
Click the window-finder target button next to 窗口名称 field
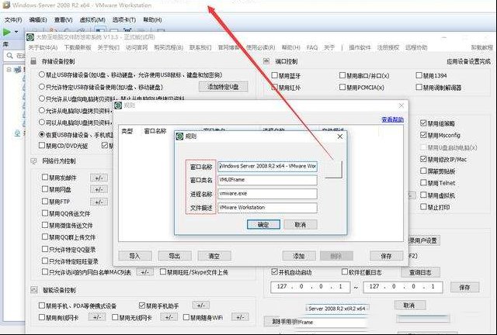333,169
